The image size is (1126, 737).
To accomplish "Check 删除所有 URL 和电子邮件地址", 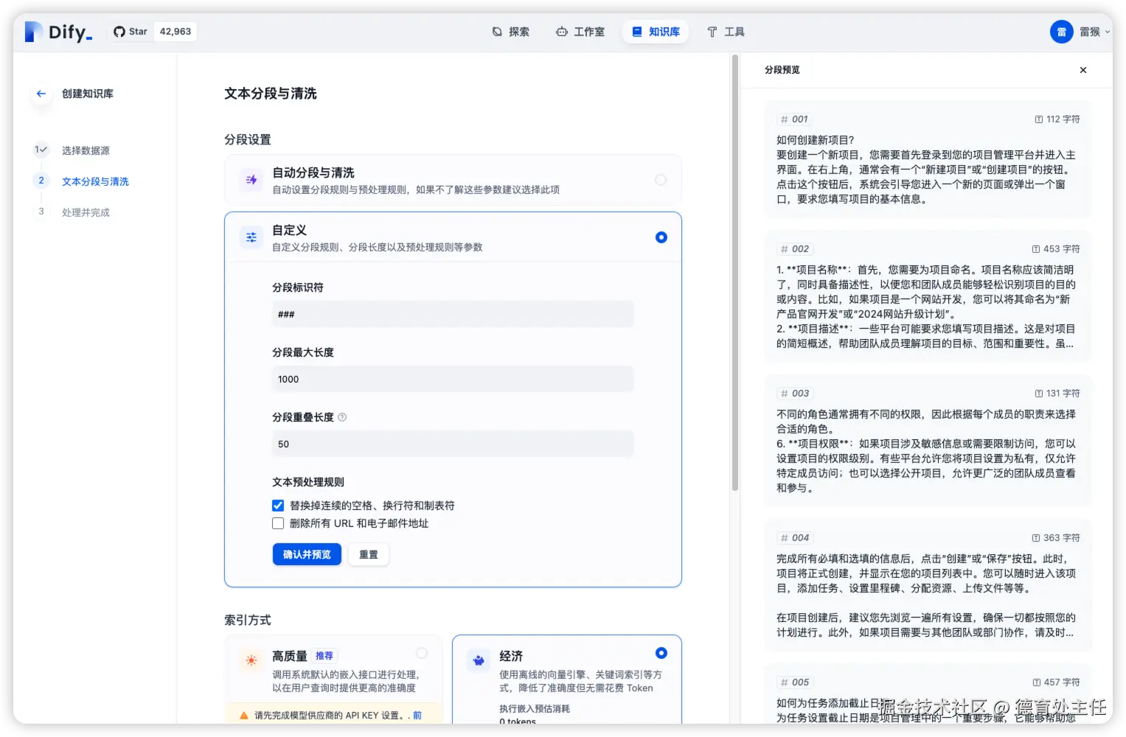I will [278, 523].
